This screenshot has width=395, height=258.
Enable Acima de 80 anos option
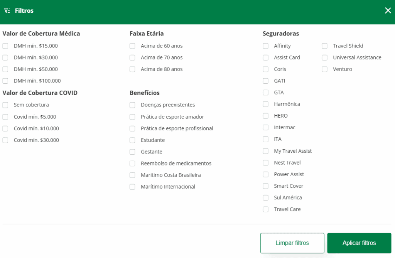tap(132, 69)
